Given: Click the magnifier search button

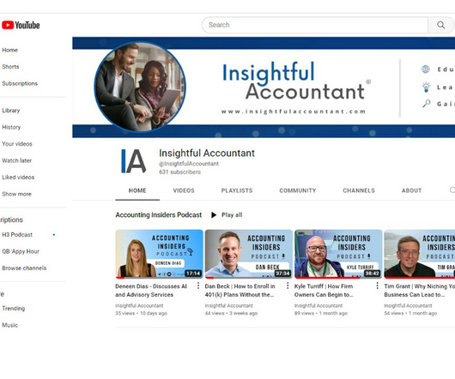Looking at the screenshot, I should point(440,25).
